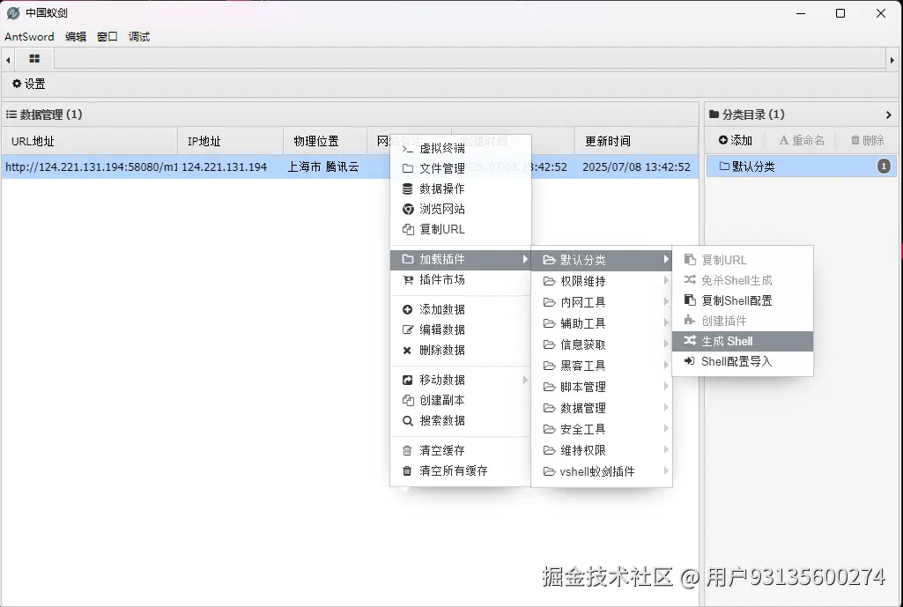
Task: Expand the 信息获取 submenu arrow
Action: point(666,344)
